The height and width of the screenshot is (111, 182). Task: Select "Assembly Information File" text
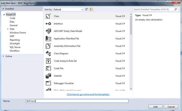tap(67, 46)
